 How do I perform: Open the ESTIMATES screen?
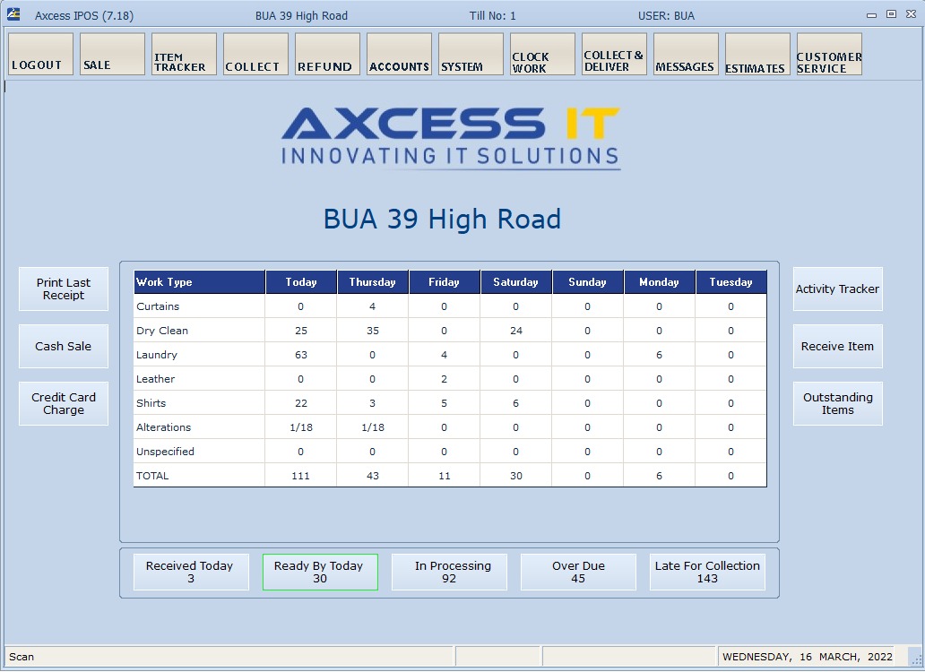(756, 54)
